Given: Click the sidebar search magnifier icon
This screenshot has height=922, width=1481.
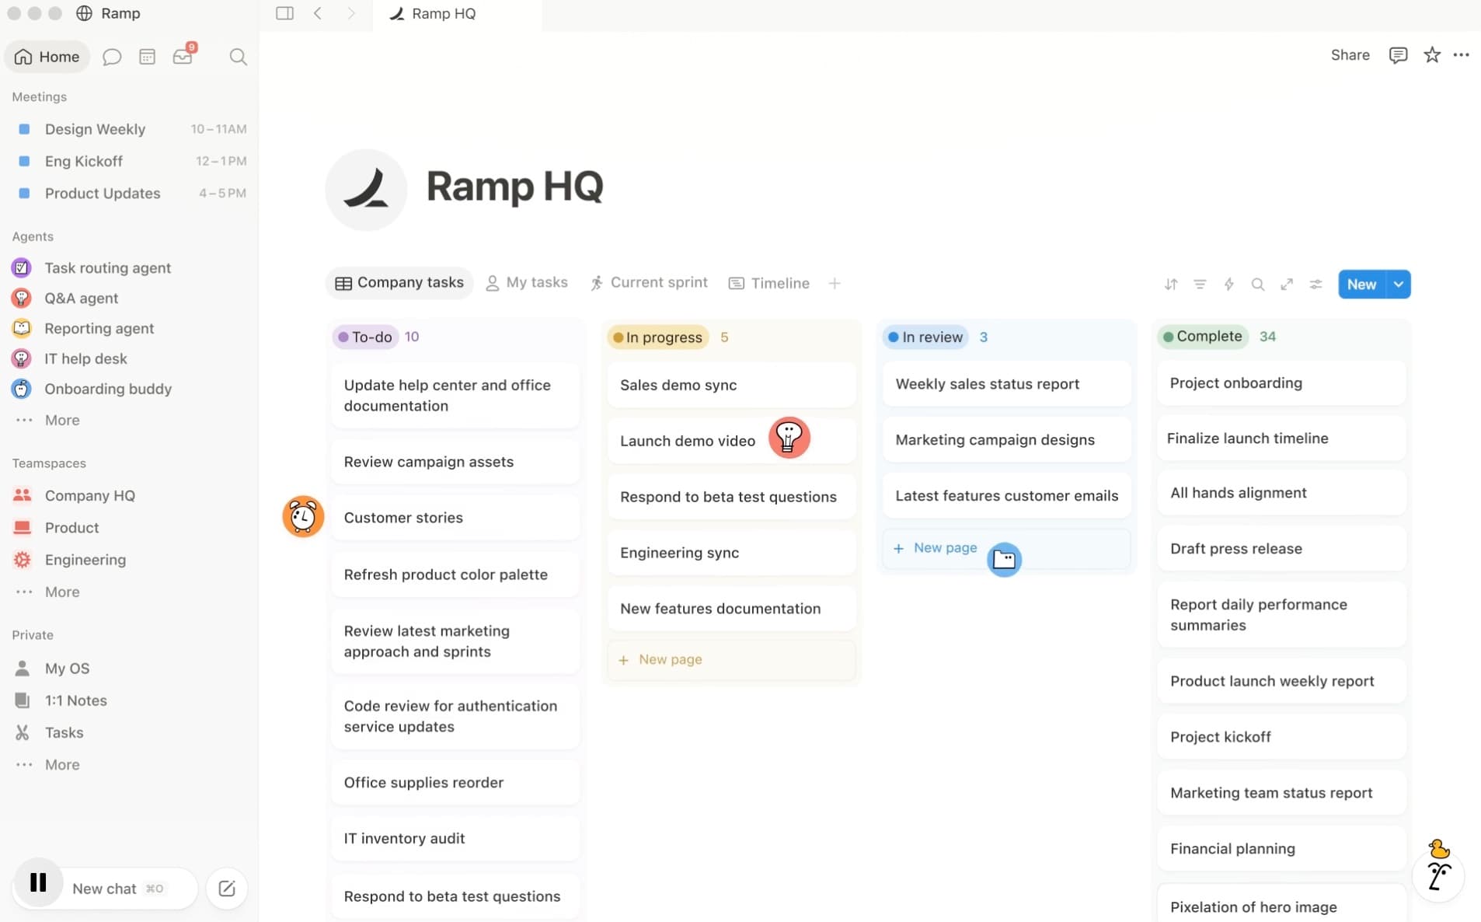Looking at the screenshot, I should coord(238,57).
